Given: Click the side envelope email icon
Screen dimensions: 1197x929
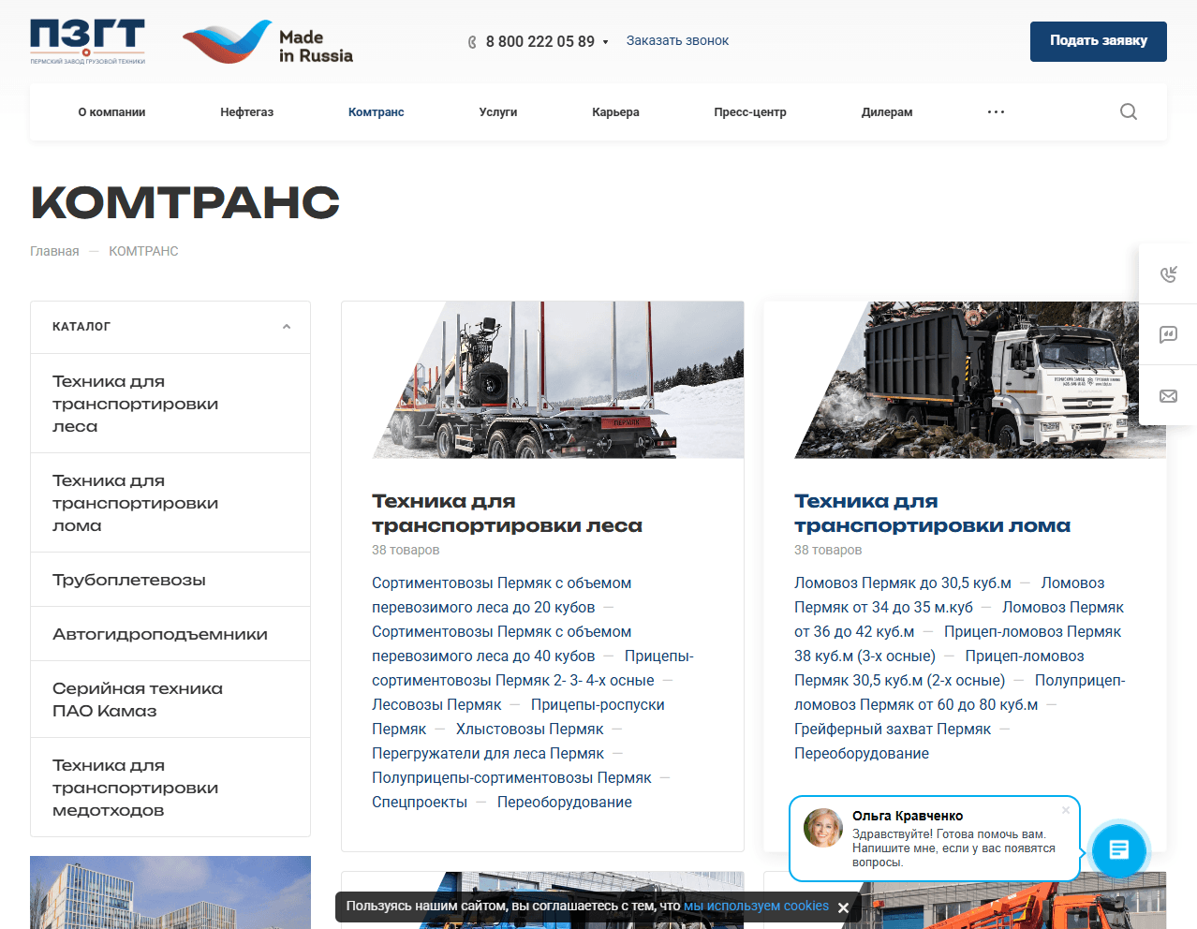Looking at the screenshot, I should point(1168,396).
